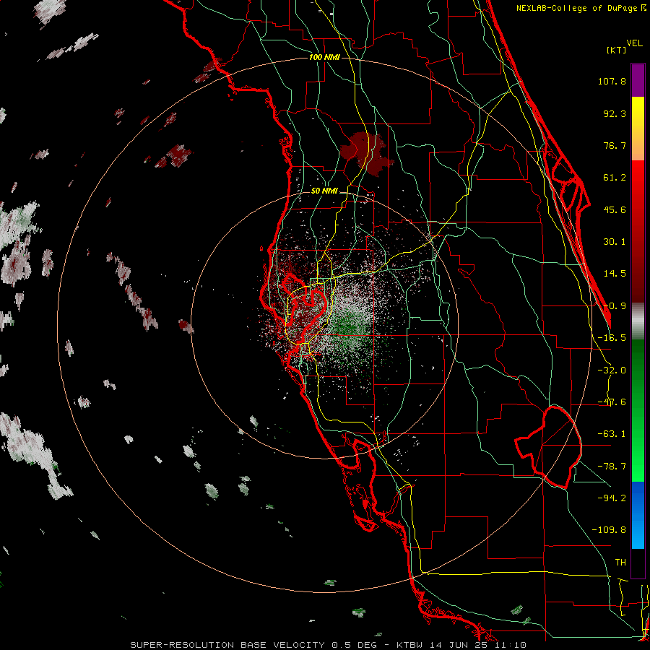Click the -32.0 scale value
This screenshot has width=650, height=650.
(x=612, y=370)
